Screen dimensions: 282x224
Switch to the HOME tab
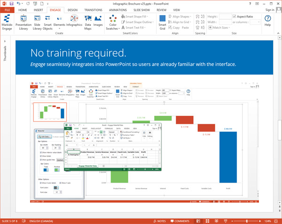23,10
